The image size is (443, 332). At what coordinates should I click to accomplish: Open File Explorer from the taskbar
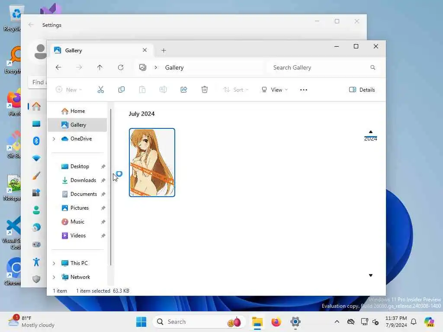(257, 322)
